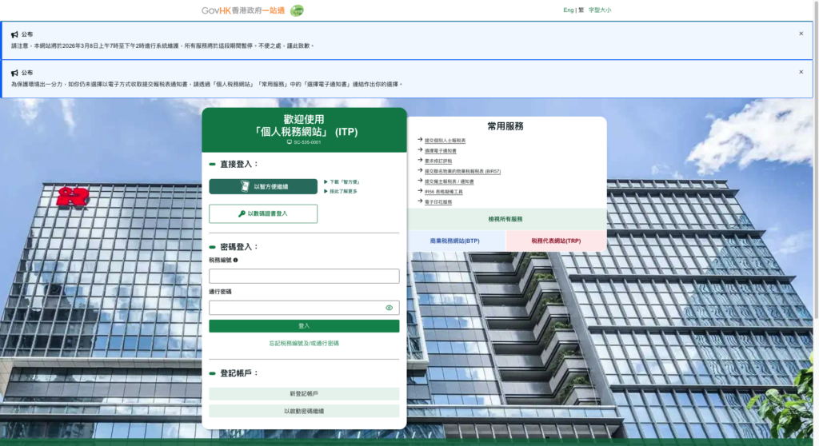Click the 登記帳戶 section heading
The width and height of the screenshot is (819, 446).
pos(239,373)
